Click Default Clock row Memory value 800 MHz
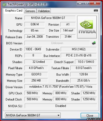The height and width of the screenshot is (121, 103). [x=61, y=99]
